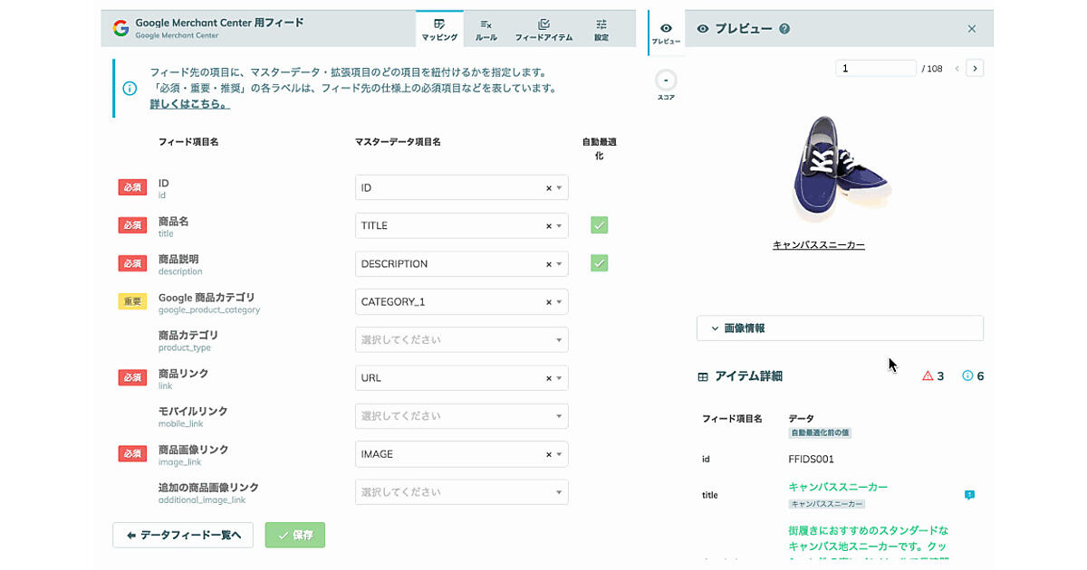The height and width of the screenshot is (570, 1087).
Task: Click the 必須 badge on the ID row
Action: tap(132, 187)
